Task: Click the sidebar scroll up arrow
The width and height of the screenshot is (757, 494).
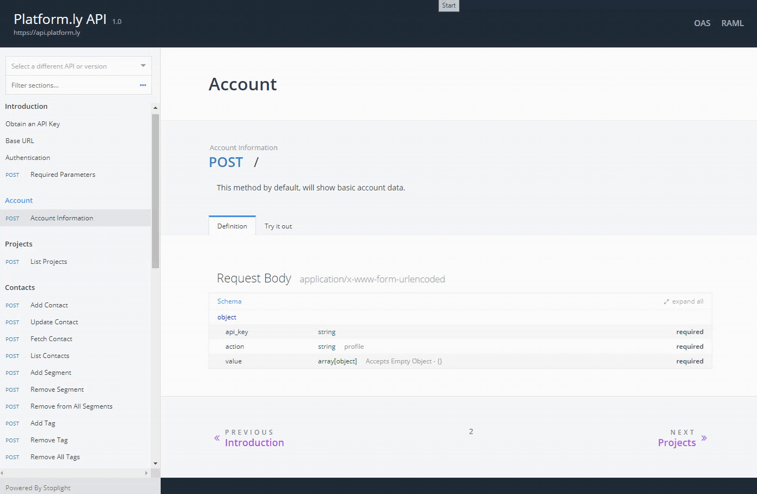Action: pos(155,108)
